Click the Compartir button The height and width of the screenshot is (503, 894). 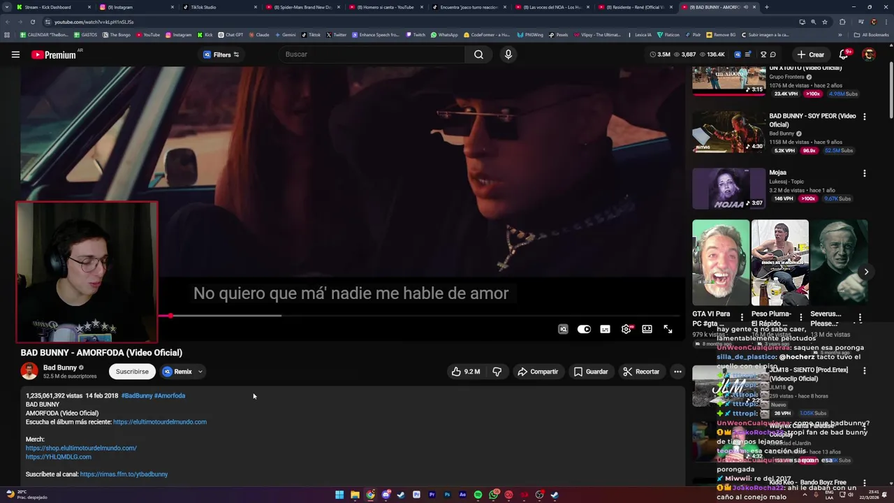538,372
